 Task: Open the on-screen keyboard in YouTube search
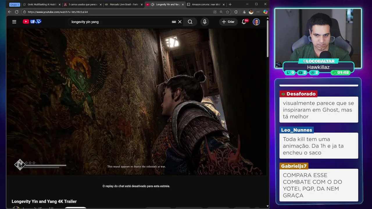[x=174, y=22]
